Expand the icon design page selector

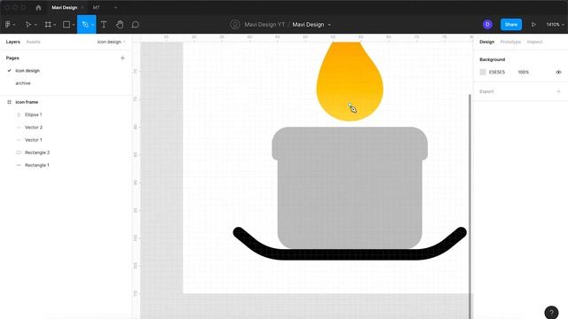111,42
